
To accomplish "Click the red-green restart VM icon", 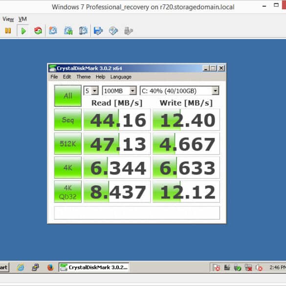I will (38, 31).
